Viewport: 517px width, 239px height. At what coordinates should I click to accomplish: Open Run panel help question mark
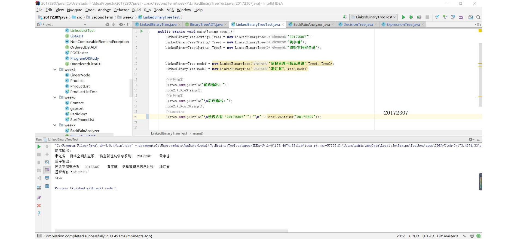point(39,213)
